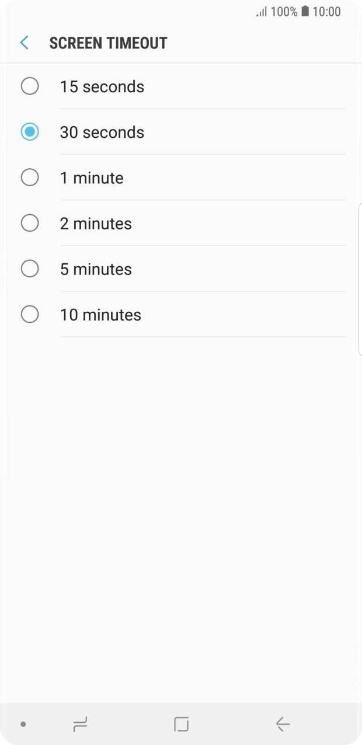The height and width of the screenshot is (745, 362).
Task: Tap the Recents key in navigation bar
Action: (x=80, y=724)
